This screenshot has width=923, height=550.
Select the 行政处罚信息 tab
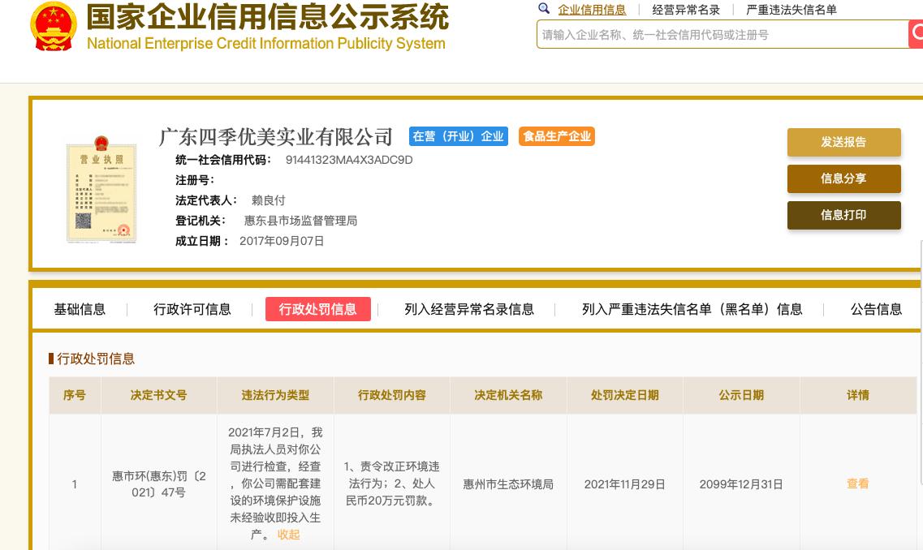(x=317, y=309)
